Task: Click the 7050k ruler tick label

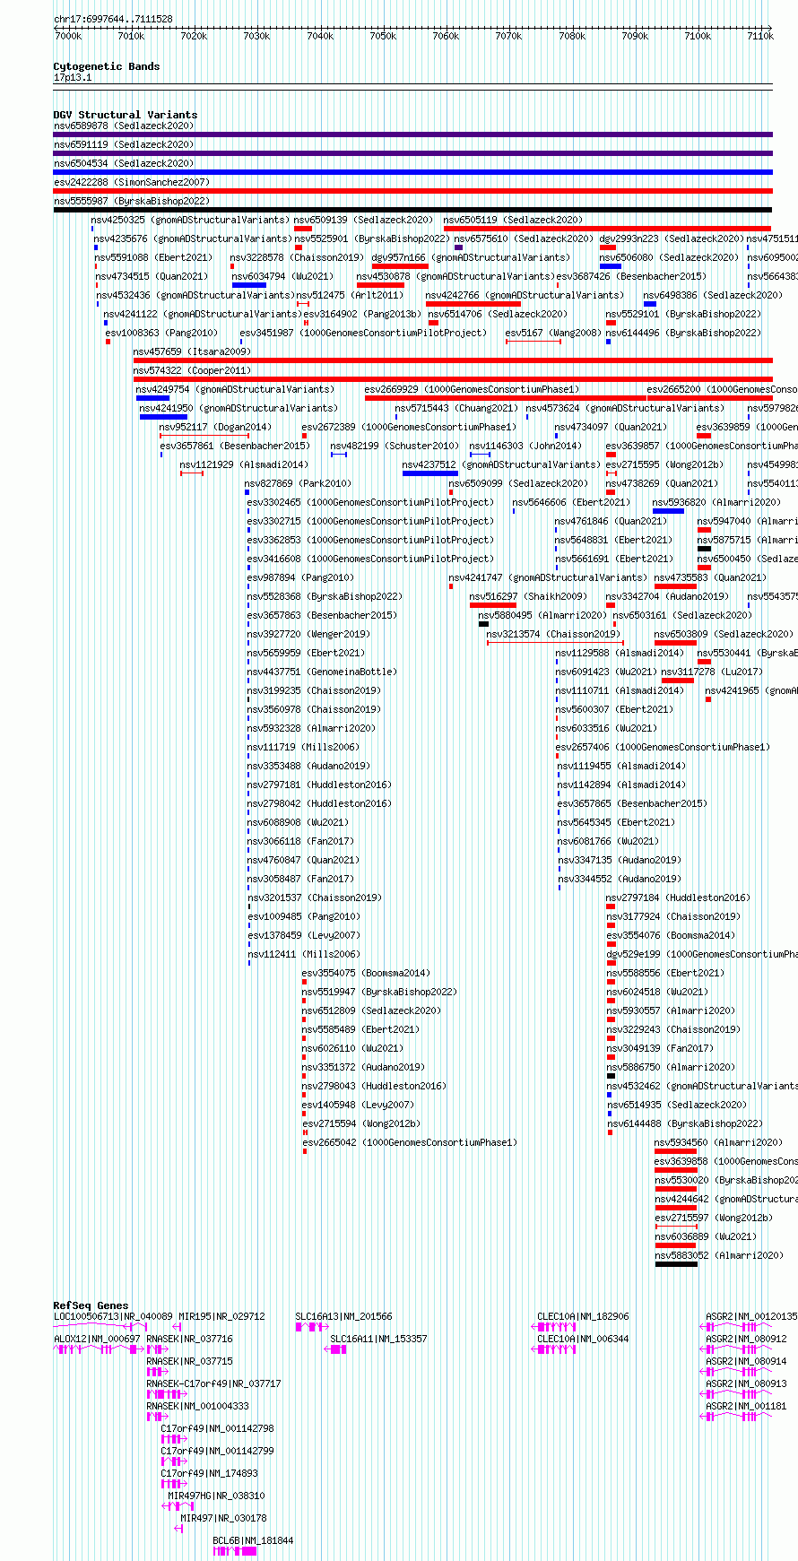Action: pos(383,36)
